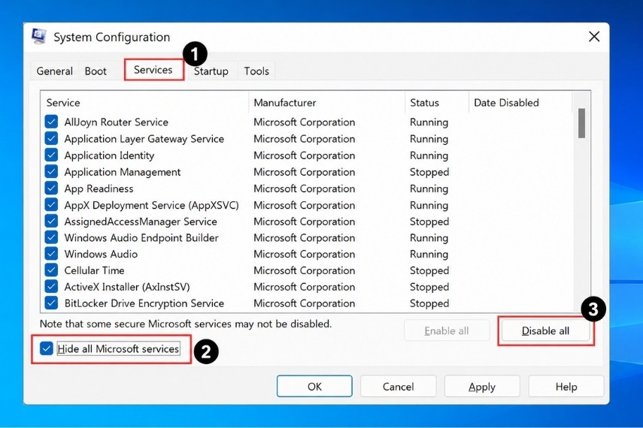643x428 pixels.
Task: Toggle BitLocker Drive Encryption Service checkbox
Action: pos(51,303)
